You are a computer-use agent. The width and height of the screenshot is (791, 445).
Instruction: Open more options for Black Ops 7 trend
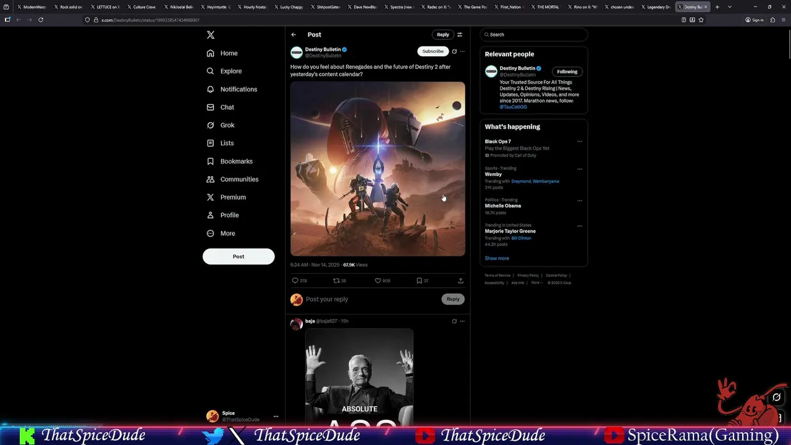pyautogui.click(x=580, y=142)
